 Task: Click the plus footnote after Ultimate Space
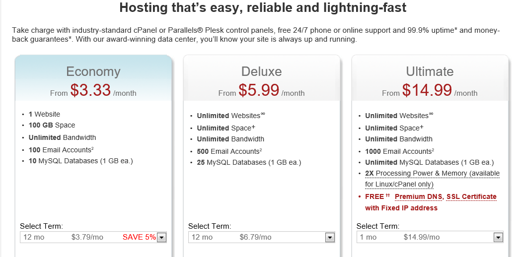pyautogui.click(x=422, y=127)
